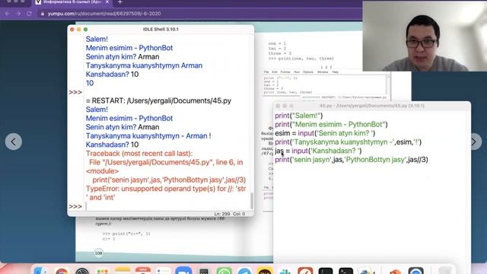This screenshot has height=274, width=487.
Task: Click the 45.py editor window title bar
Action: coord(372,106)
